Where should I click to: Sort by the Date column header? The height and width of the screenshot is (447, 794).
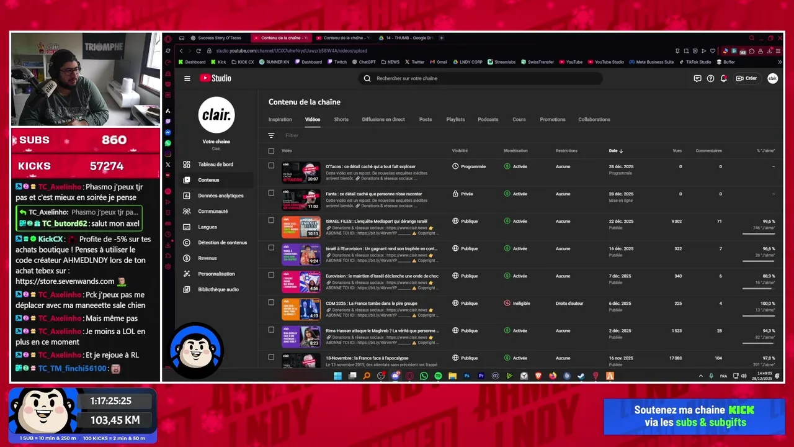pos(616,151)
